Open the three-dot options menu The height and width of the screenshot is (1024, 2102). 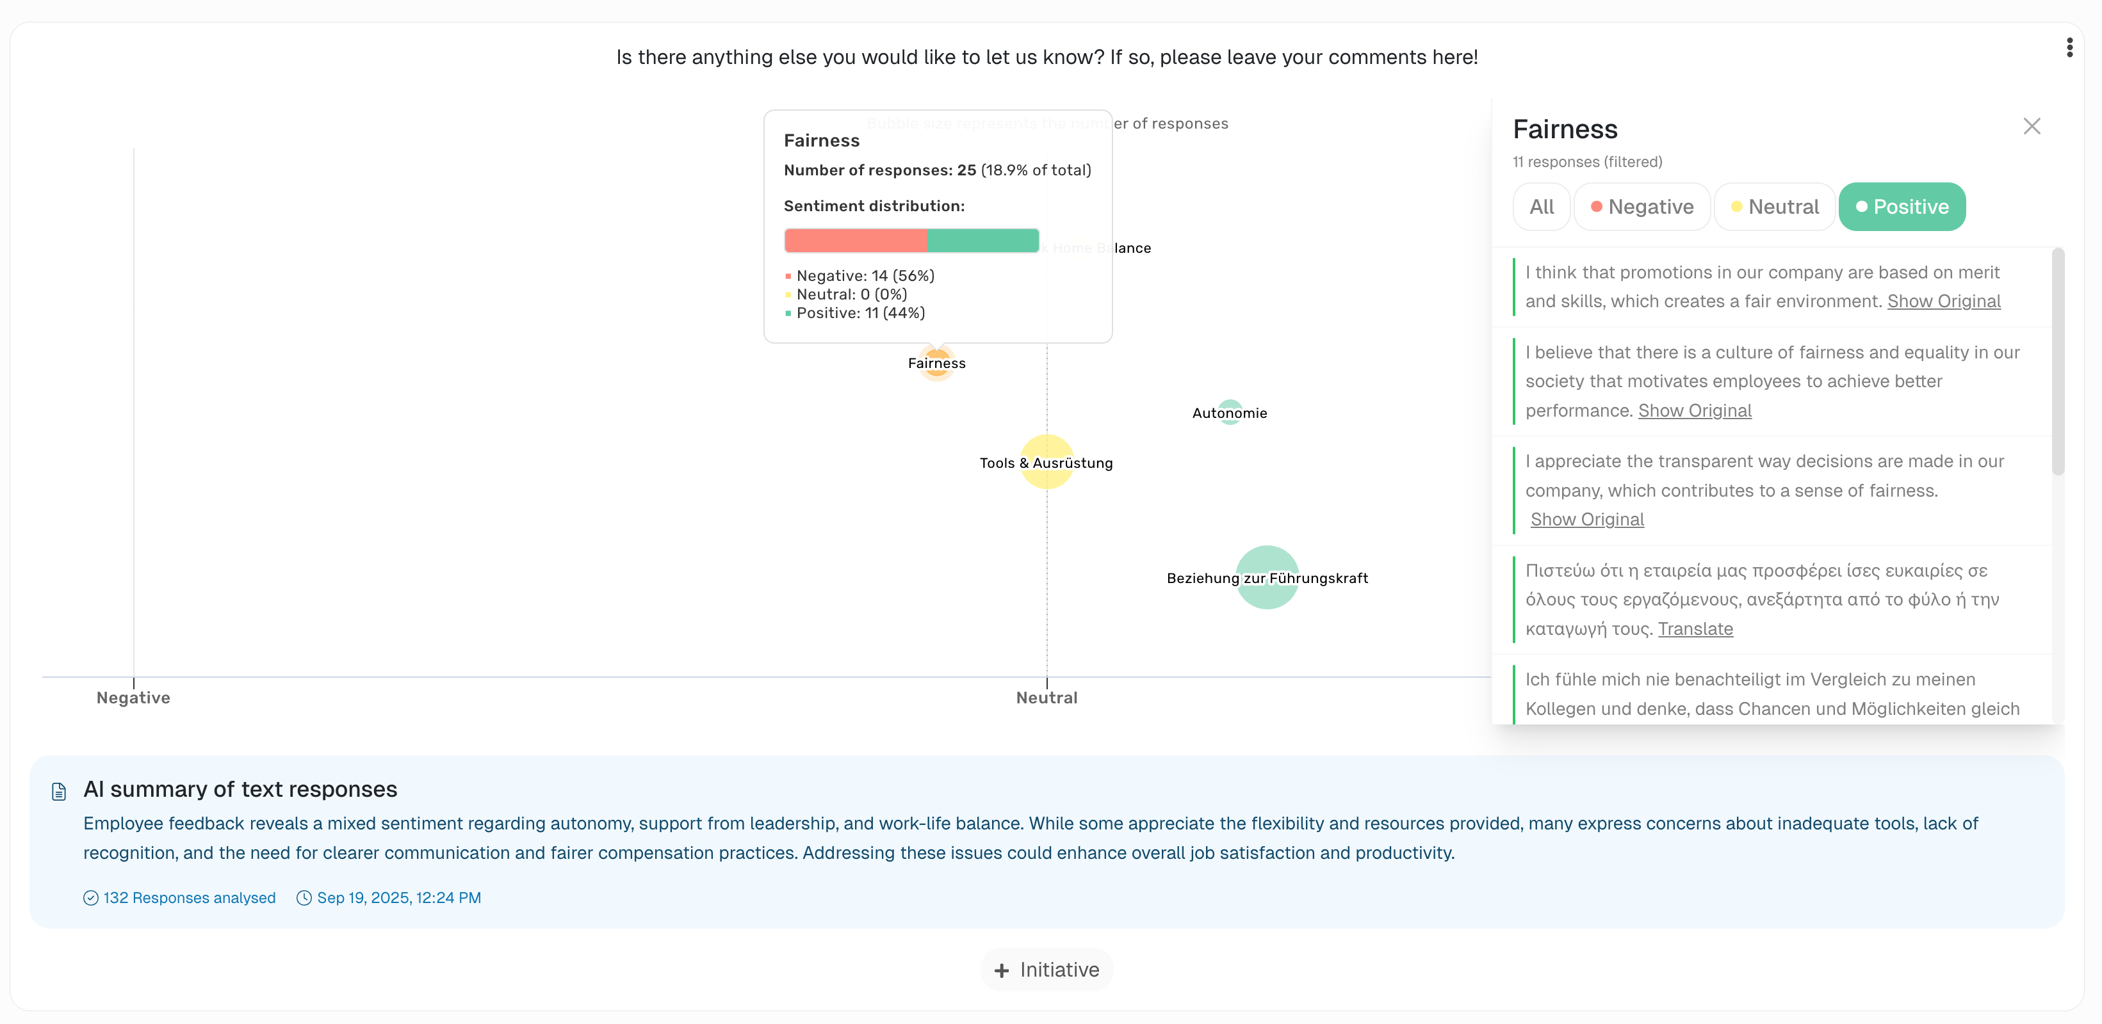[x=2070, y=47]
